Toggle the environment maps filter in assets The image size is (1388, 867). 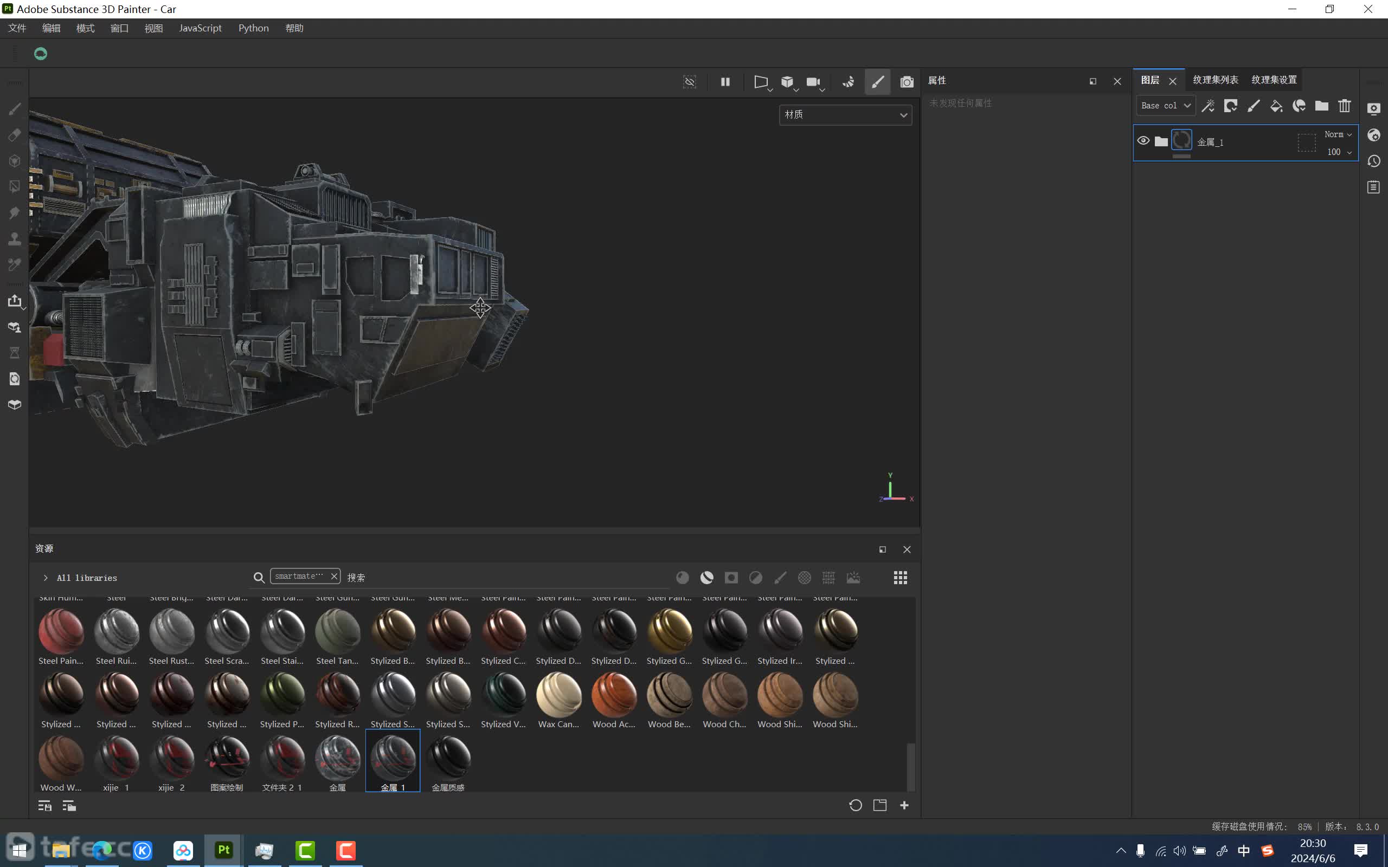click(853, 578)
